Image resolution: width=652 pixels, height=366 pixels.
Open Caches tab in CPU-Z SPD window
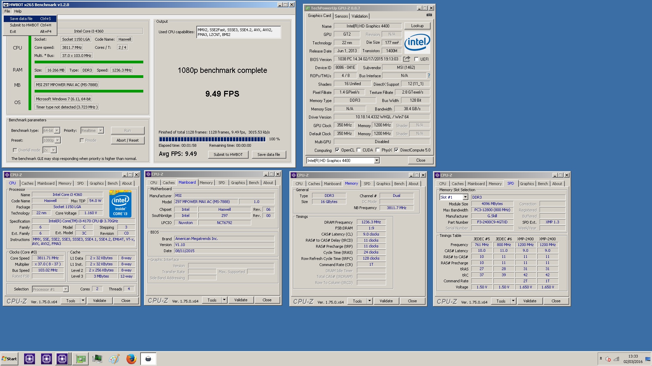tap(457, 184)
